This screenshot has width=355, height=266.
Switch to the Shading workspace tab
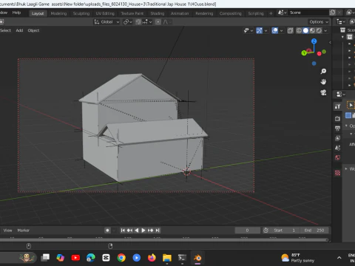(x=158, y=13)
